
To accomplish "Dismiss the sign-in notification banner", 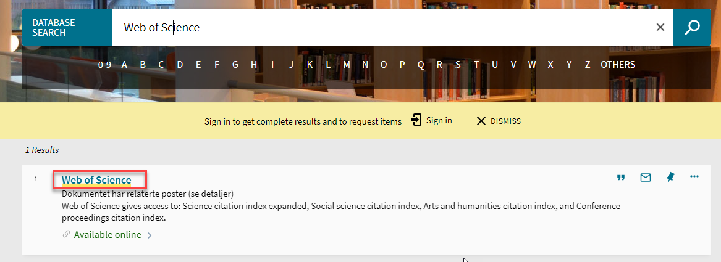I will (499, 121).
